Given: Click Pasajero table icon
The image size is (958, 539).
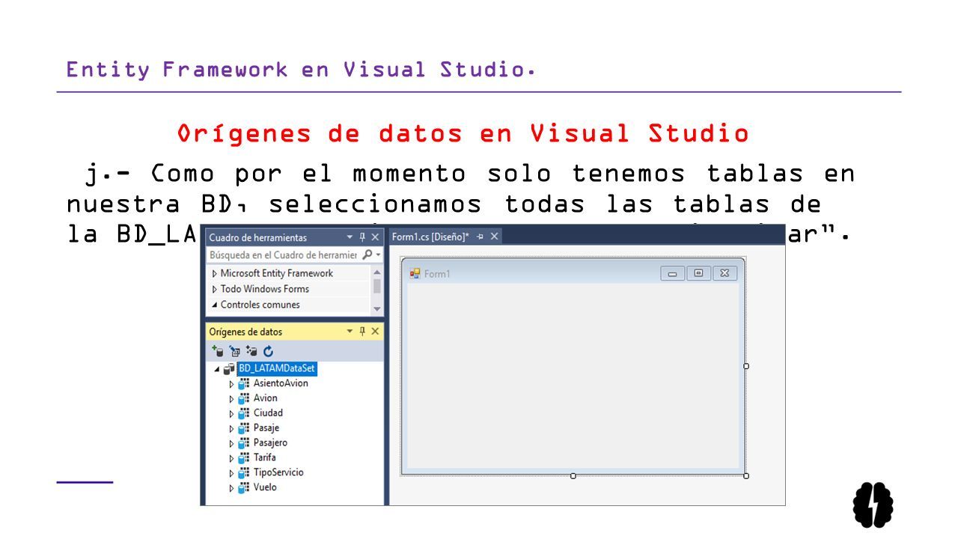Looking at the screenshot, I should tap(244, 443).
